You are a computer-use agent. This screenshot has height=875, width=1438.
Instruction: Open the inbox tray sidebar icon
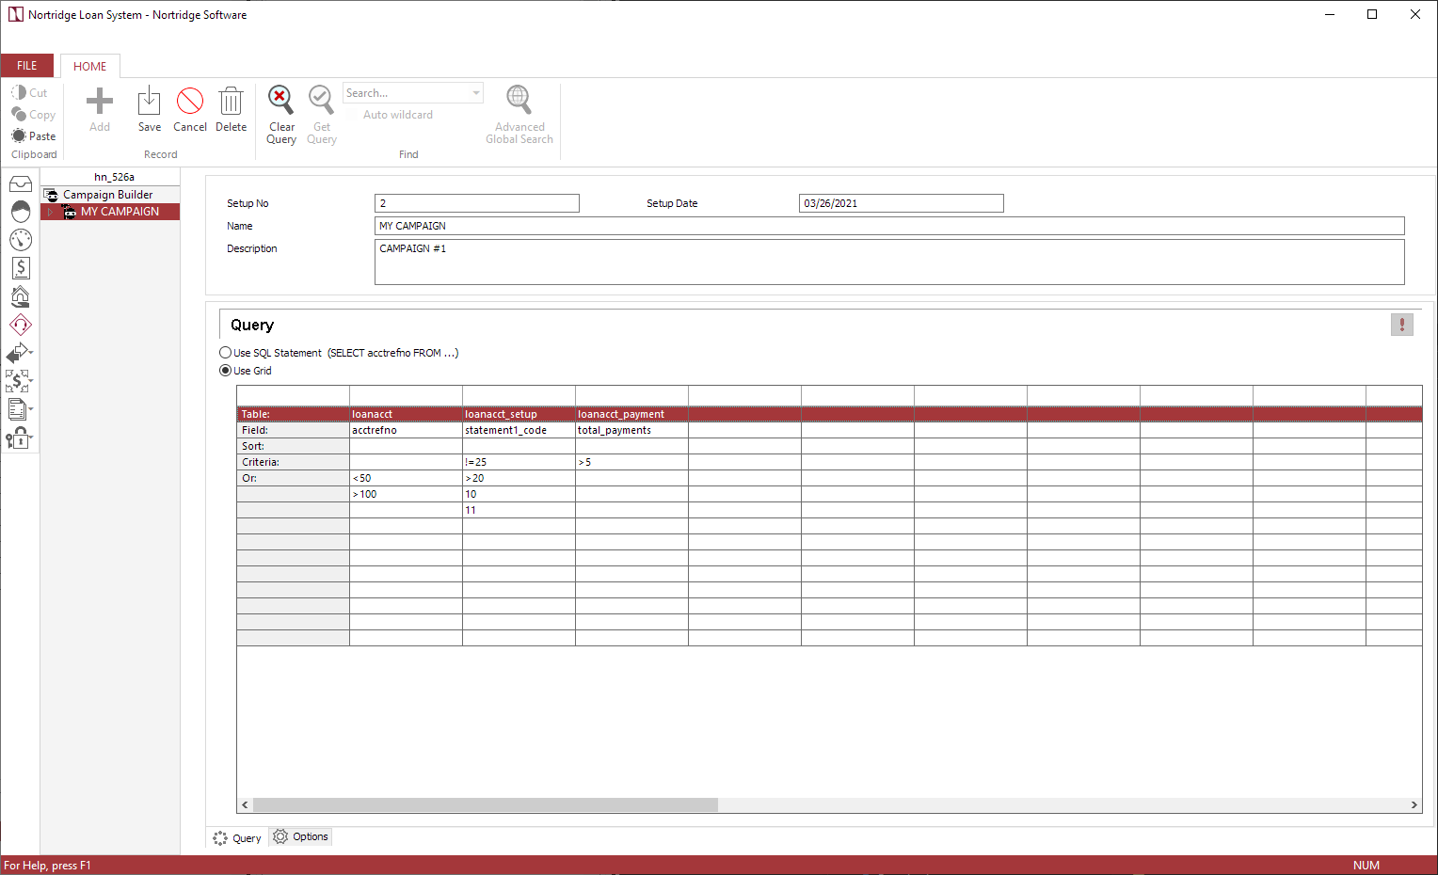20,184
